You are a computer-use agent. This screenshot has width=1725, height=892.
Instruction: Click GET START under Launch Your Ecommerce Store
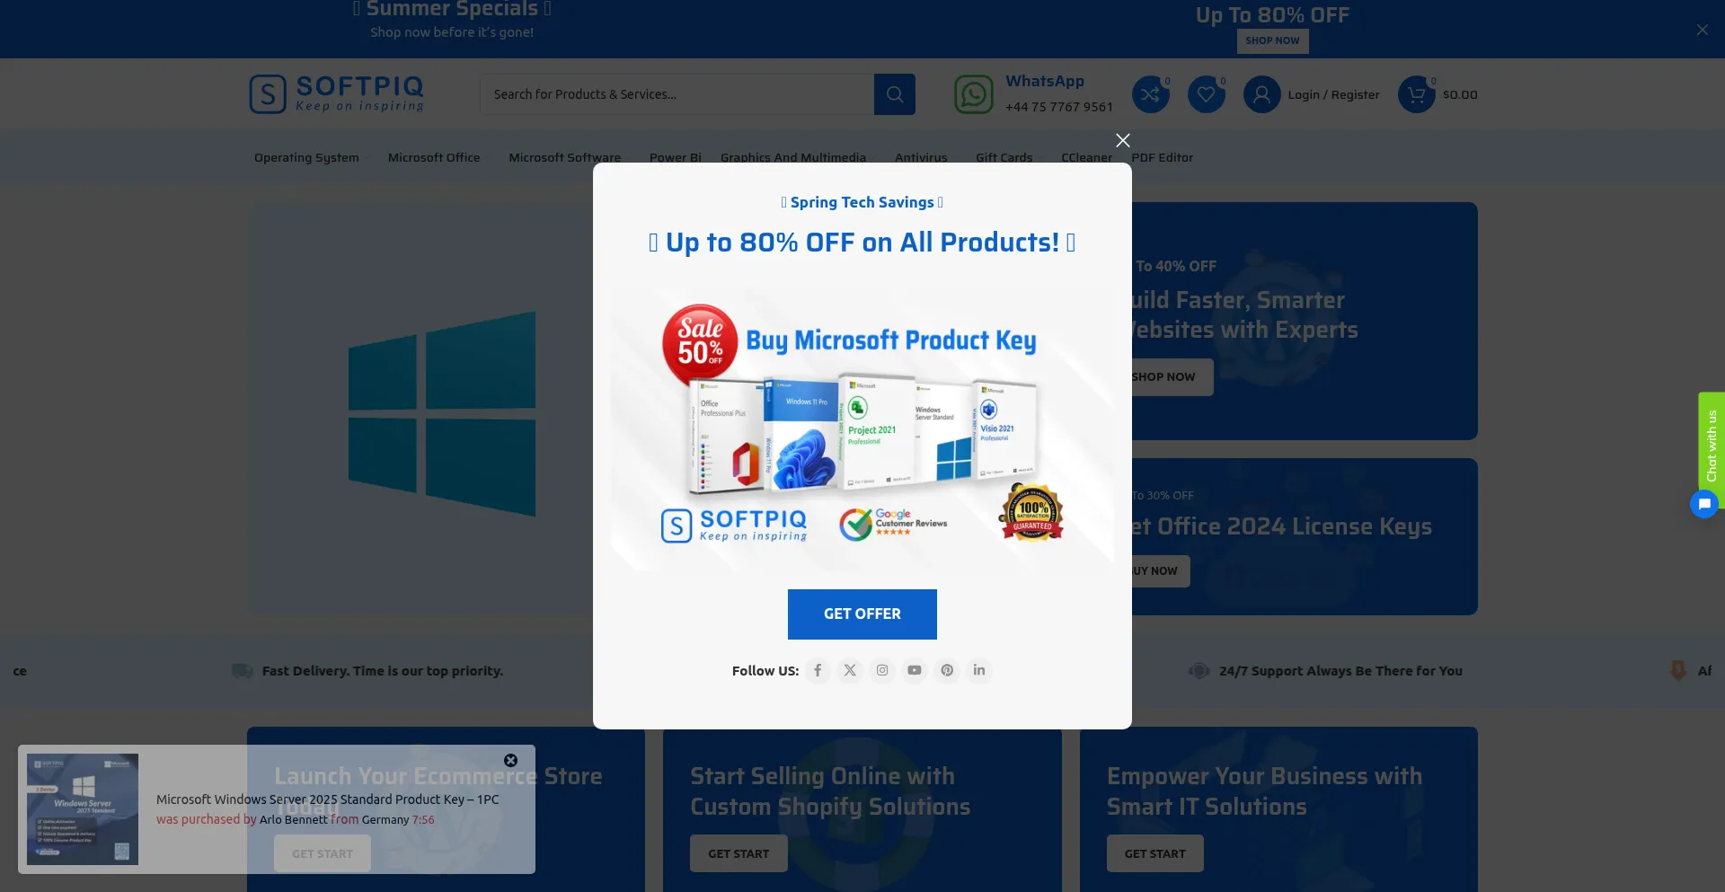(323, 853)
